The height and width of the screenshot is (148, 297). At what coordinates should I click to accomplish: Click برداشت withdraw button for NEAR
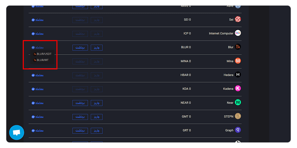pyautogui.click(x=80, y=103)
